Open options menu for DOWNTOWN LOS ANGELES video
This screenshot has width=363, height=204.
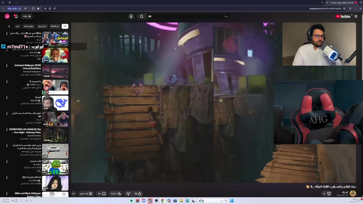click(x=7, y=129)
